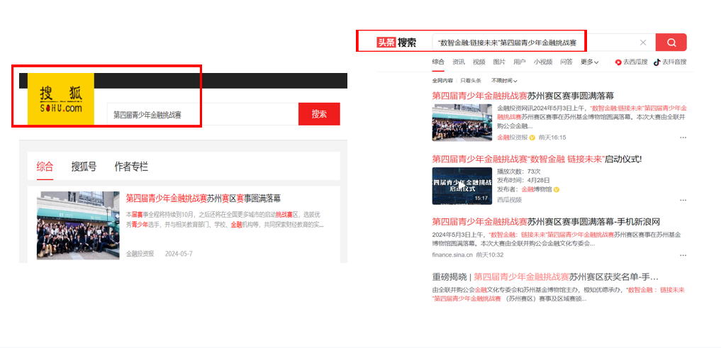Image resolution: width=721 pixels, height=348 pixels.
Task: Select the 综合 tab on Sohu
Action: pyautogui.click(x=45, y=167)
